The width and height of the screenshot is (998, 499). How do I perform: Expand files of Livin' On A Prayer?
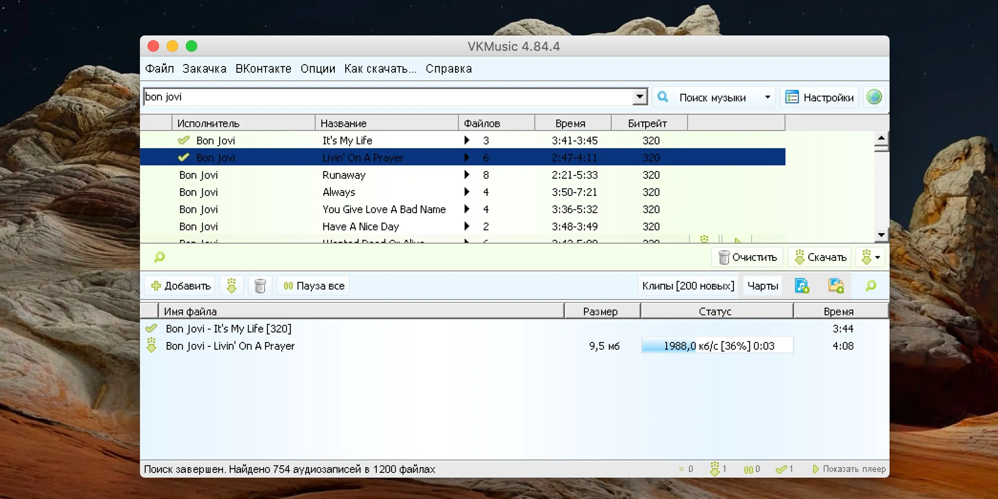pyautogui.click(x=467, y=157)
